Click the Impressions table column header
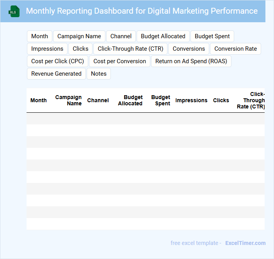 pos(191,100)
